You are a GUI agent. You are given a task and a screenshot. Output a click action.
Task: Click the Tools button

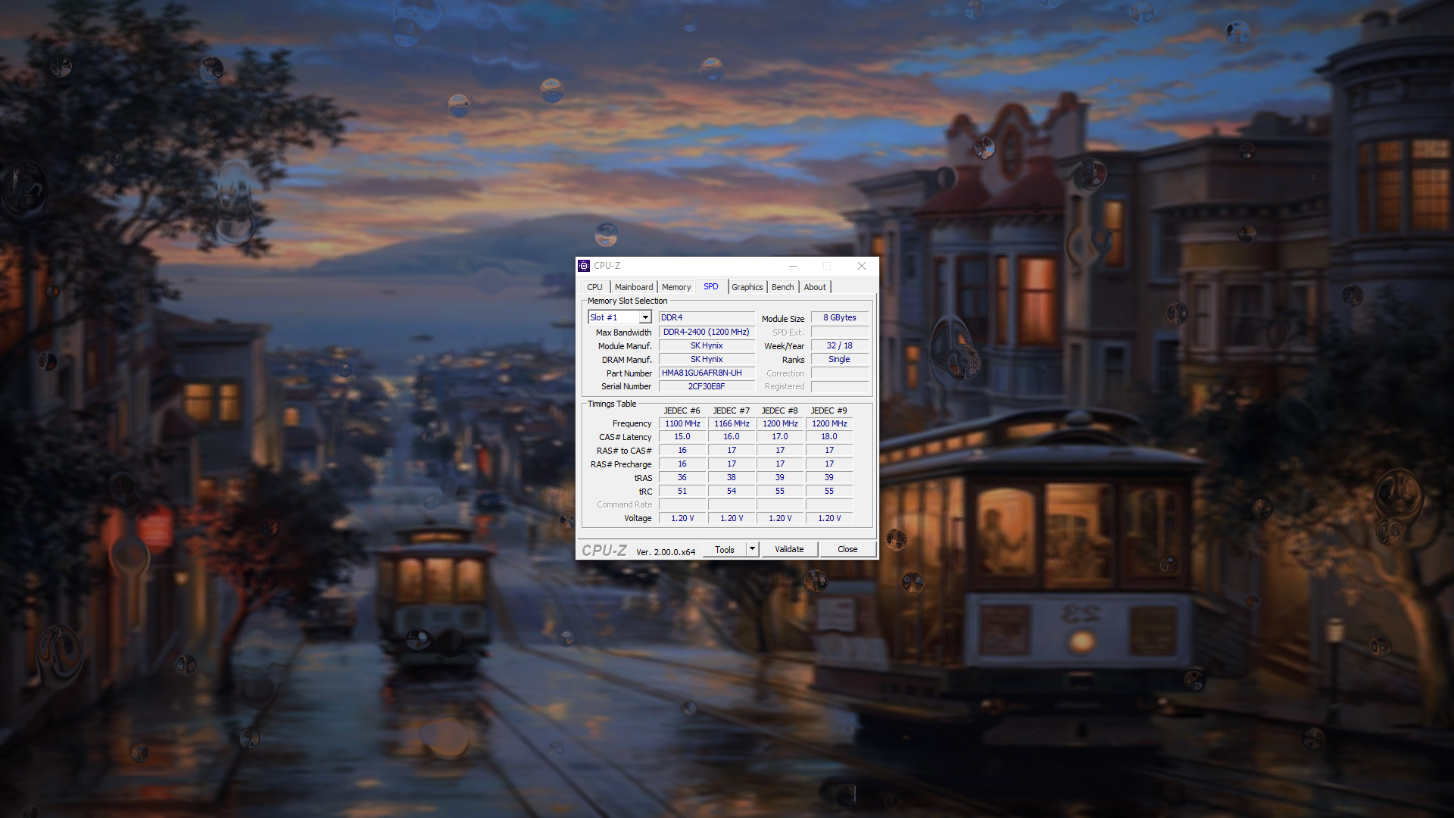click(724, 550)
